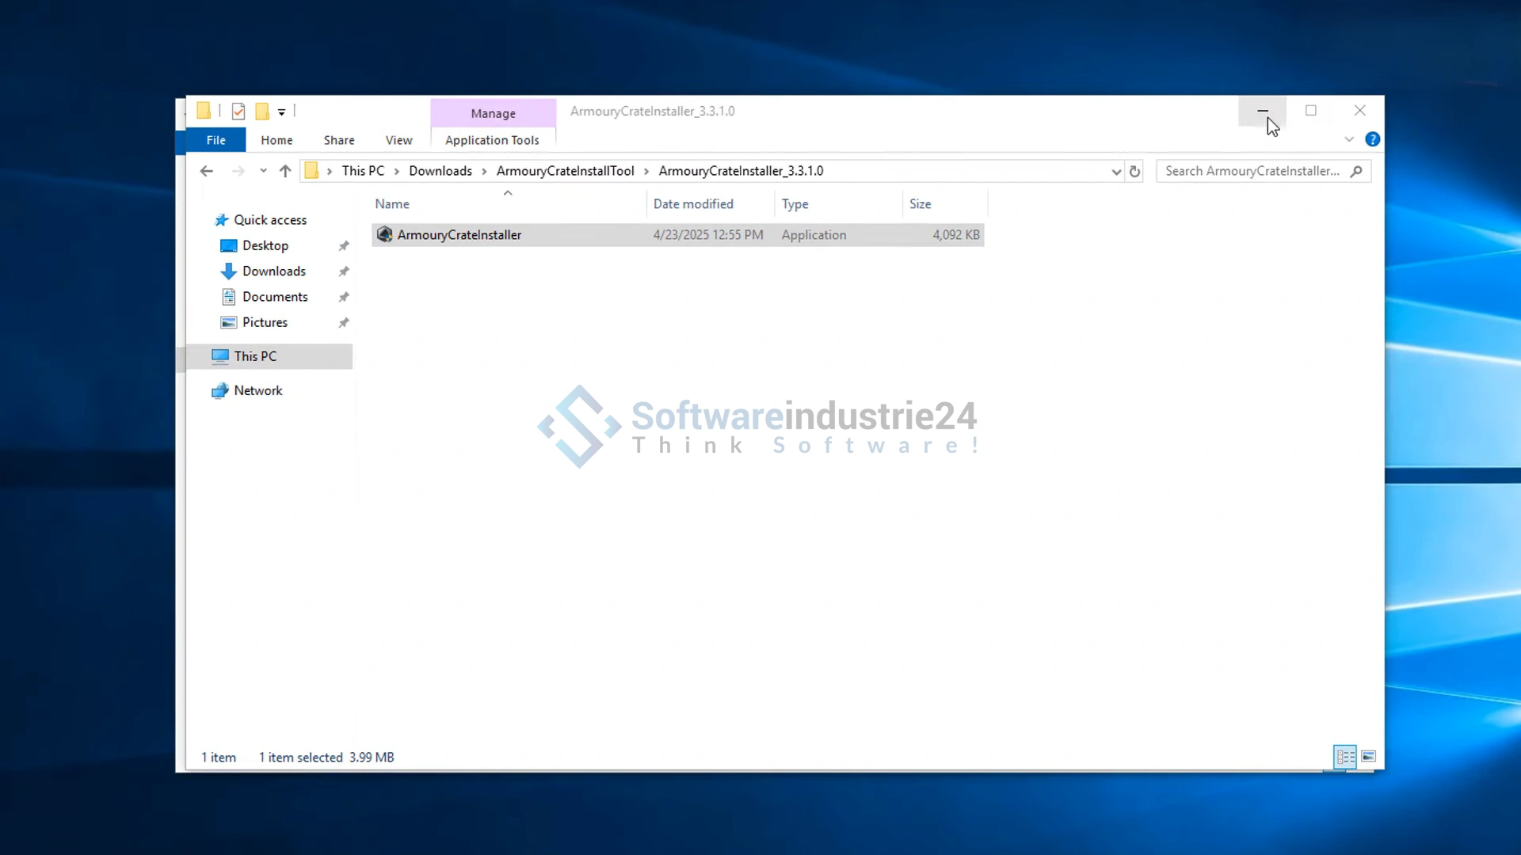
Task: Click the New folder quick access icon
Action: 262,112
